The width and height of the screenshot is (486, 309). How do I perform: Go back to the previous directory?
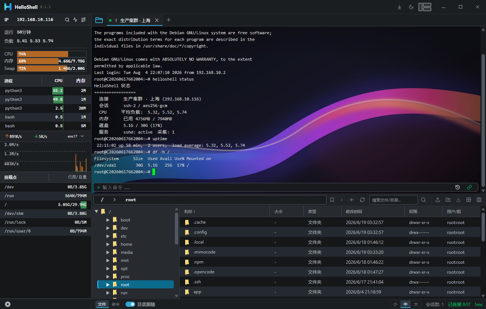[352, 200]
